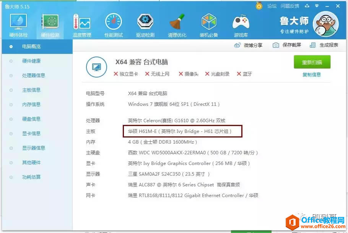Image resolution: width=348 pixels, height=233 pixels.
Task: Select 处理器信息 in sidebar
Action: [x=37, y=76]
